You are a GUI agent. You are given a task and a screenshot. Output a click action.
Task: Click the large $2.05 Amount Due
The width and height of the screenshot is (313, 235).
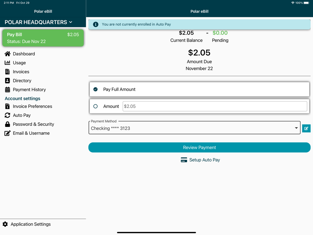[199, 53]
